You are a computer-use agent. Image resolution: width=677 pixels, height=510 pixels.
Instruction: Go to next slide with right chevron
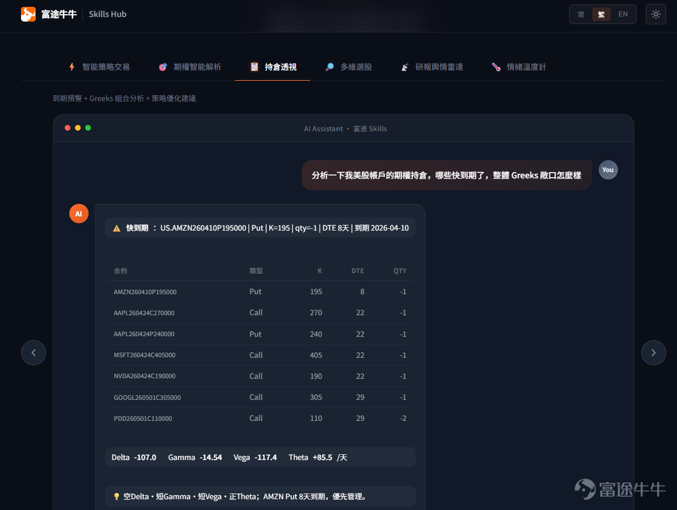(x=653, y=353)
